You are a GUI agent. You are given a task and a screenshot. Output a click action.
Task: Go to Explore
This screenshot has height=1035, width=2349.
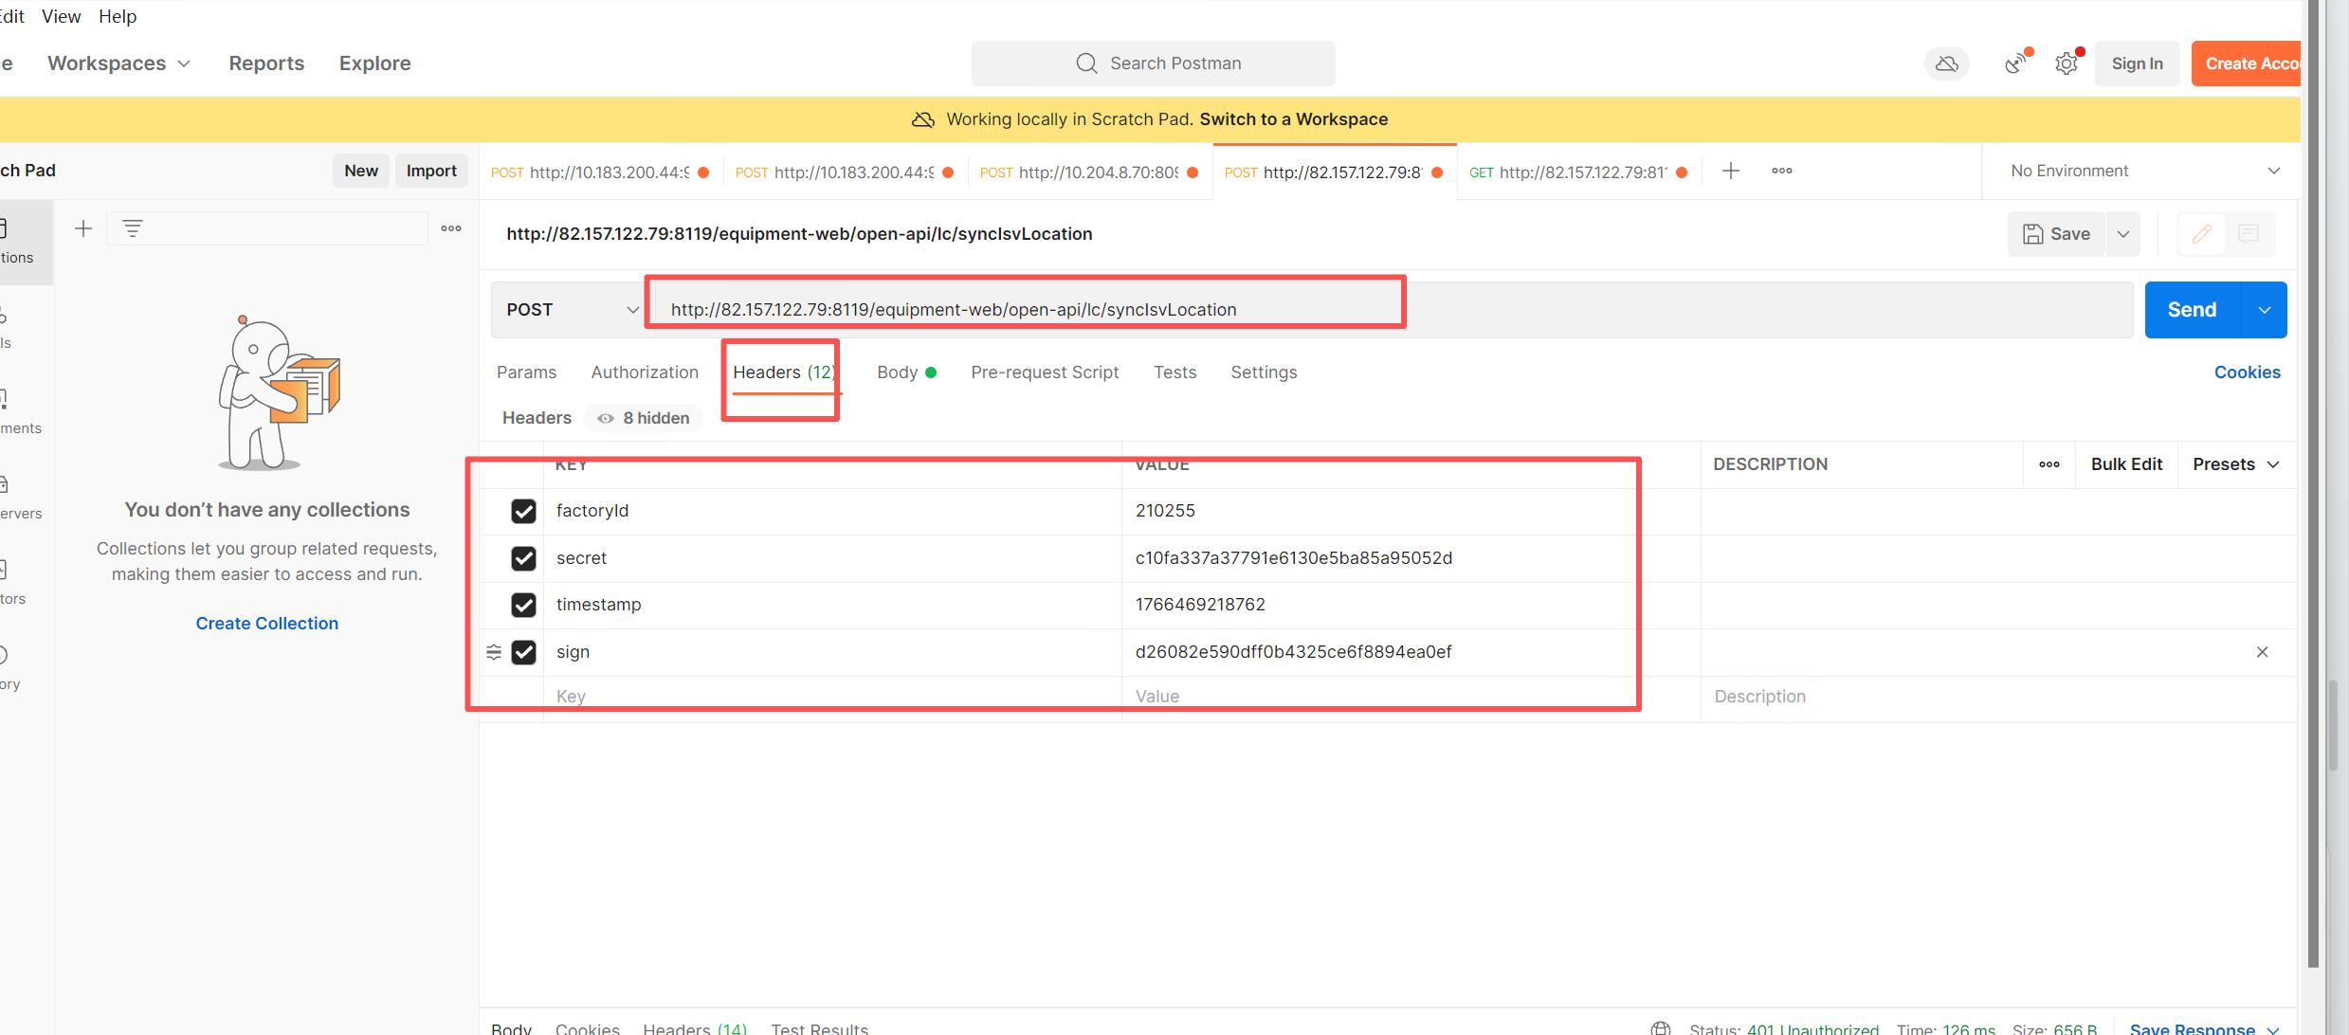[x=375, y=64]
